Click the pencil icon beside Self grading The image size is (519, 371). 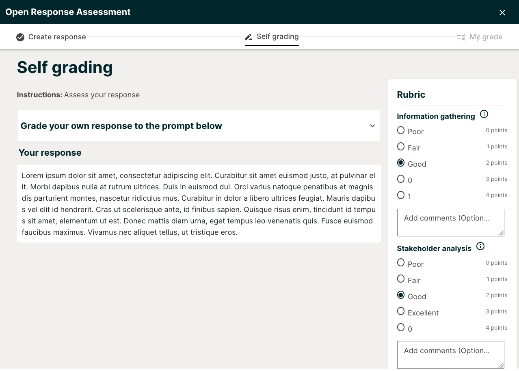(249, 37)
